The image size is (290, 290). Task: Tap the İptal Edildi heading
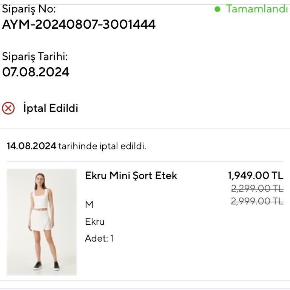point(51,108)
